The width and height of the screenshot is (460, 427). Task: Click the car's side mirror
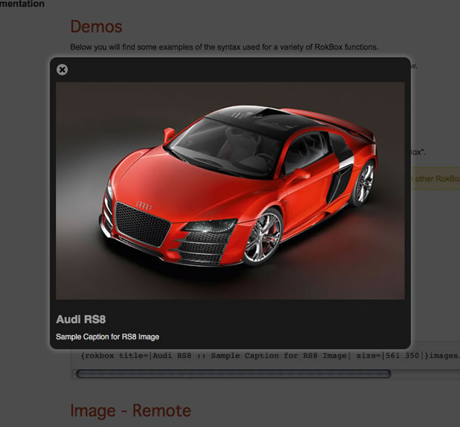(300, 173)
